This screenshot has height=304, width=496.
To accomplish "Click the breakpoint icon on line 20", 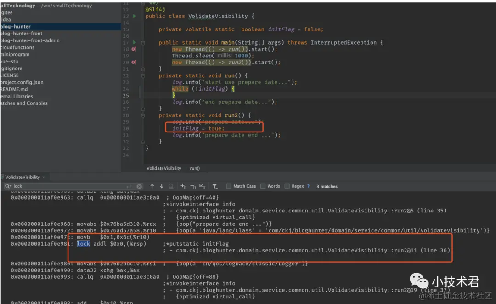I will (134, 63).
